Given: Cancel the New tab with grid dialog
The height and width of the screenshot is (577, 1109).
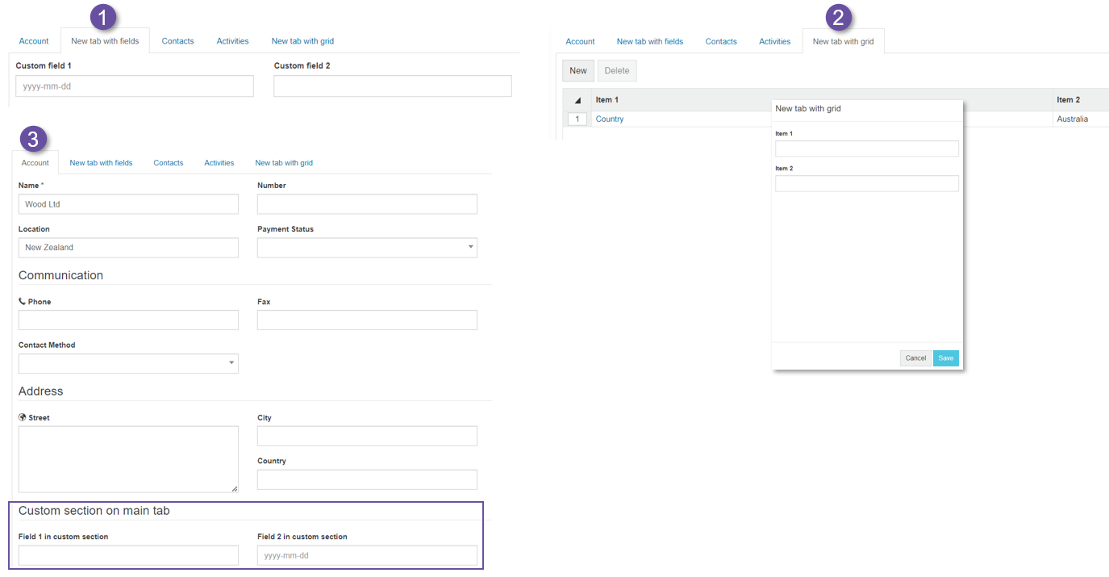Looking at the screenshot, I should 915,358.
